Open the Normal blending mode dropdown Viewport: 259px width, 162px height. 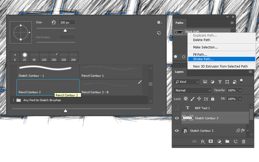tap(193, 90)
